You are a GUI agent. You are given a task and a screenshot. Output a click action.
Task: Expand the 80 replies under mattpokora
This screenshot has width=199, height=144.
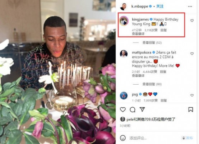pyautogui.click(x=152, y=84)
